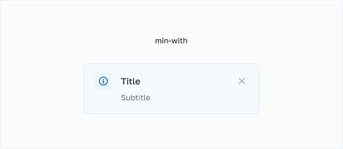
Task: Click the word Subtitle under Title
Action: click(x=135, y=98)
